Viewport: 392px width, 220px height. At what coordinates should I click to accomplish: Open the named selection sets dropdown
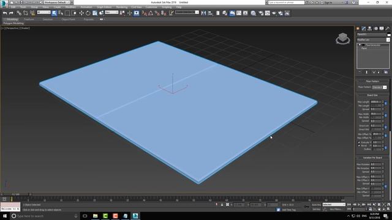coord(187,12)
